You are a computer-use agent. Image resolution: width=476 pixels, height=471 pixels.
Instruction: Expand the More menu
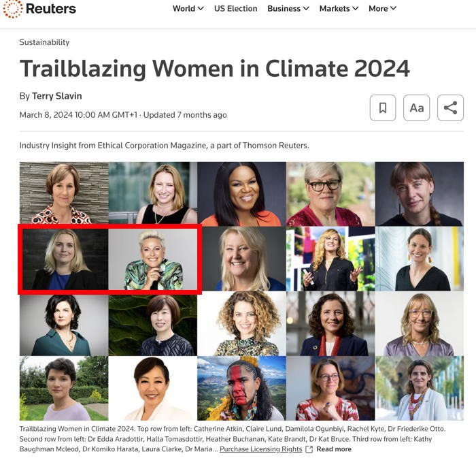point(382,8)
